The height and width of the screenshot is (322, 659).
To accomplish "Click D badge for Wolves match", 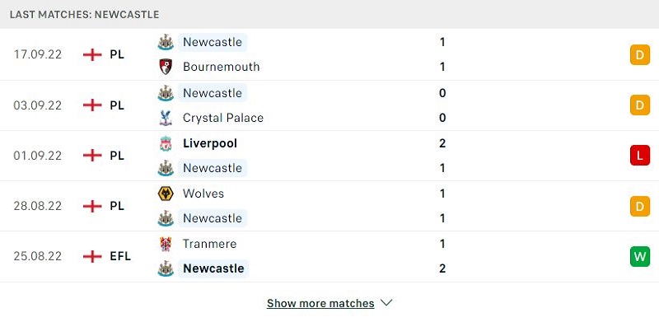I will pyautogui.click(x=640, y=206).
